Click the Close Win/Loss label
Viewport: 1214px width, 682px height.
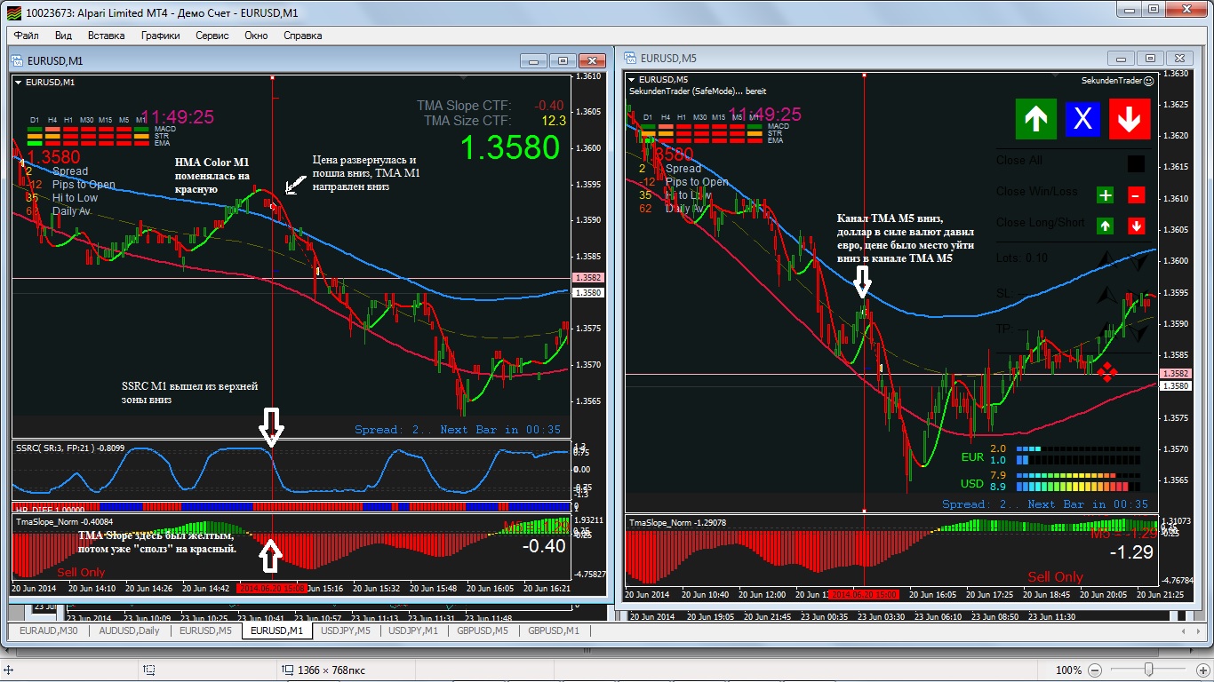tap(1036, 191)
